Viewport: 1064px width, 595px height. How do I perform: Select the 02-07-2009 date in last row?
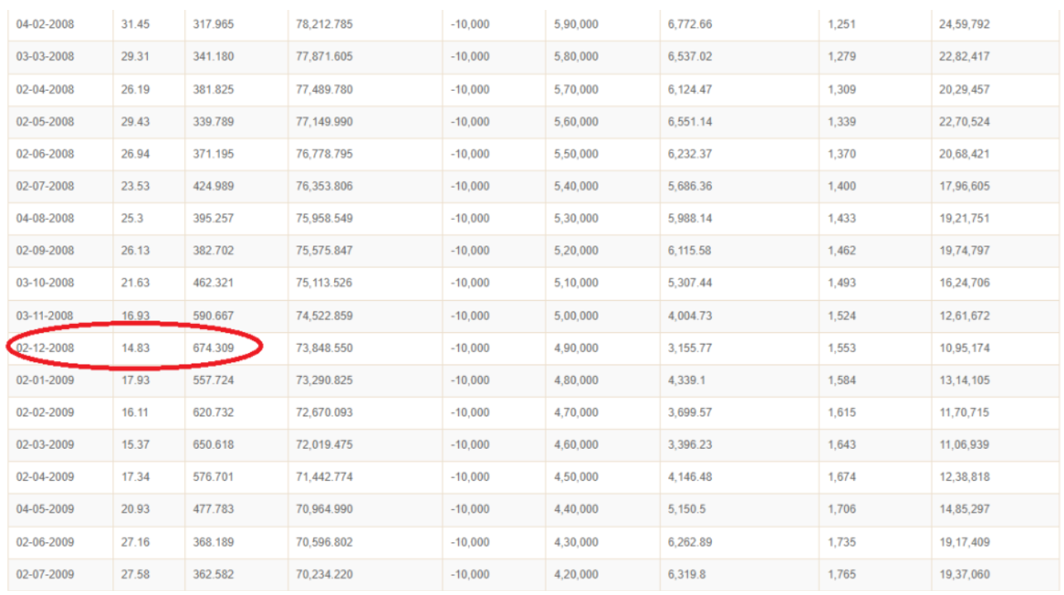(x=45, y=574)
